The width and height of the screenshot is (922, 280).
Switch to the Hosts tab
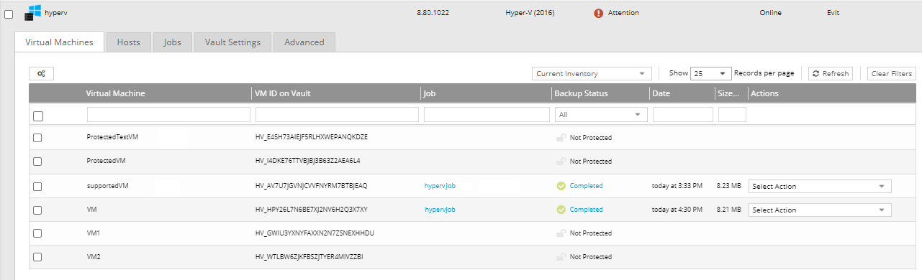click(x=128, y=42)
